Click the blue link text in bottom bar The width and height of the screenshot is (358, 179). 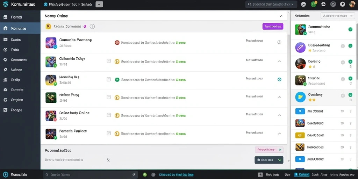point(176,175)
